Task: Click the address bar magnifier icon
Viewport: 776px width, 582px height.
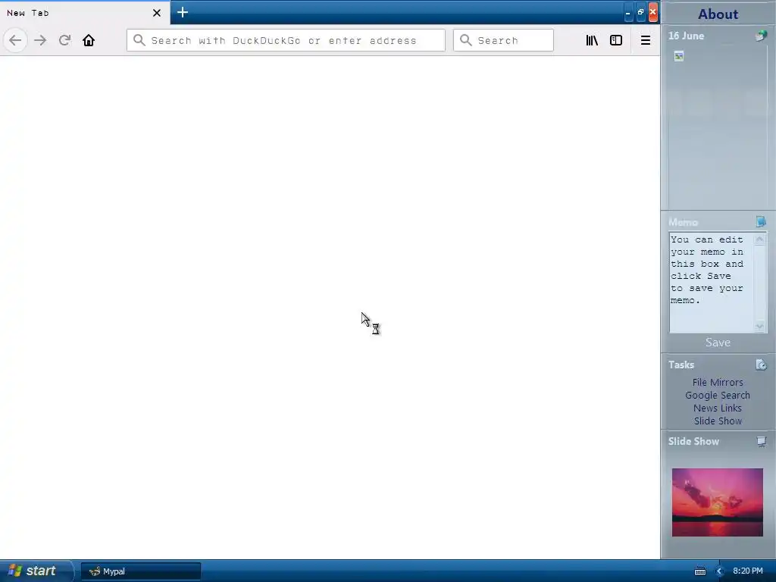Action: pos(139,40)
